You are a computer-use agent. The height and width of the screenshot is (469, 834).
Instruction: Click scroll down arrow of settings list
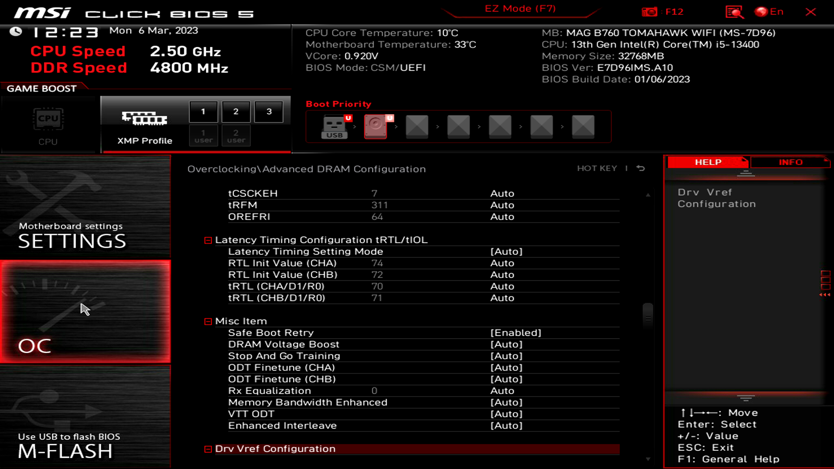point(648,459)
